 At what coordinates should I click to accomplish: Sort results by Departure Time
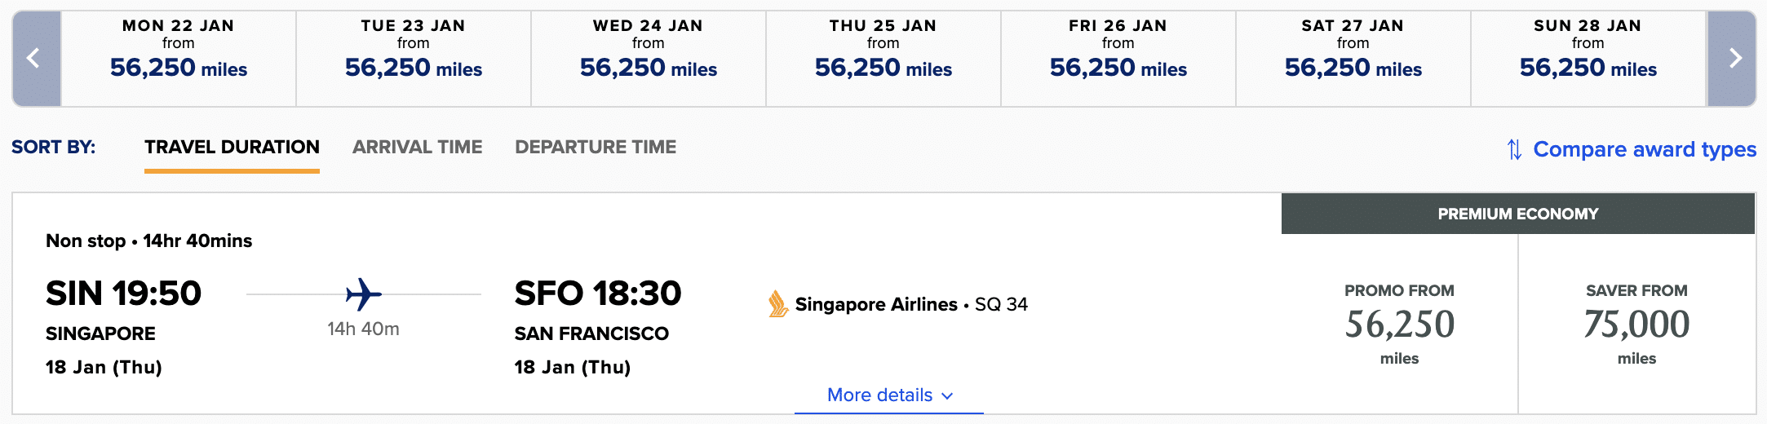tap(596, 148)
